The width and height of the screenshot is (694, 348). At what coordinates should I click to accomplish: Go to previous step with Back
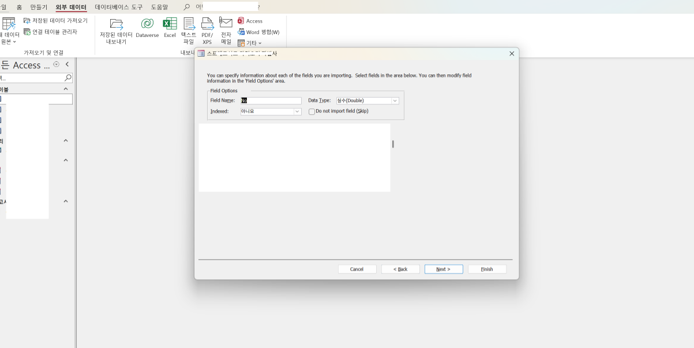pyautogui.click(x=400, y=269)
